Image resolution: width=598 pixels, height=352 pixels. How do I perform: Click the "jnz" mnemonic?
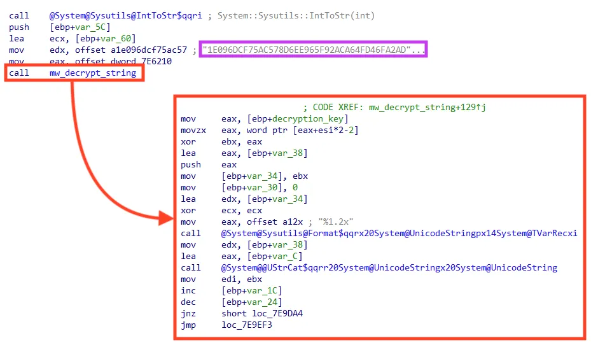pos(188,313)
